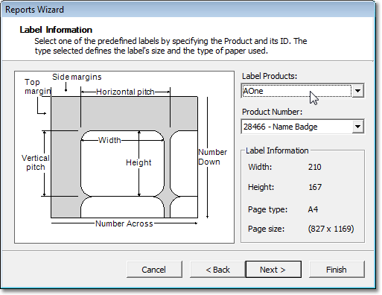Proceed with the Next > button
Viewport: 382px width, 295px height.
click(273, 270)
